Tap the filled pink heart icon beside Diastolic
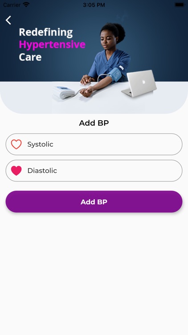 click(x=16, y=171)
